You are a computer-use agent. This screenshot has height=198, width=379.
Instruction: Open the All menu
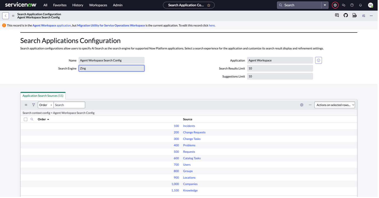[x=45, y=5]
